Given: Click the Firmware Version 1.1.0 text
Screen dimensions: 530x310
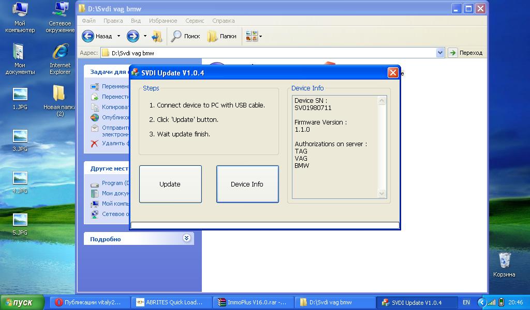Looking at the screenshot, I should coord(302,130).
